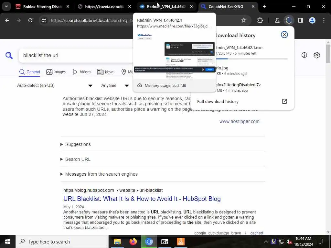331x248 pixels.
Task: Open the Auto-detect (en-US) language dropdown
Action: [55, 85]
